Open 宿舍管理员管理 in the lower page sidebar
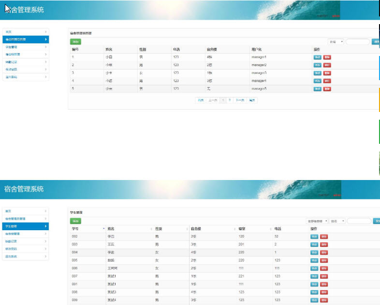380x305 pixels. (26, 219)
